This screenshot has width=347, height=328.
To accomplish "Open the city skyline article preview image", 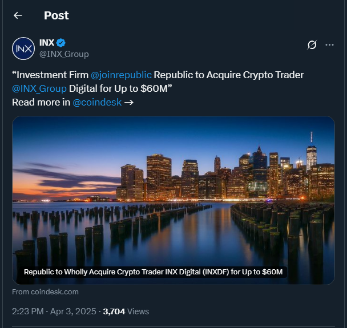I will tap(173, 200).
